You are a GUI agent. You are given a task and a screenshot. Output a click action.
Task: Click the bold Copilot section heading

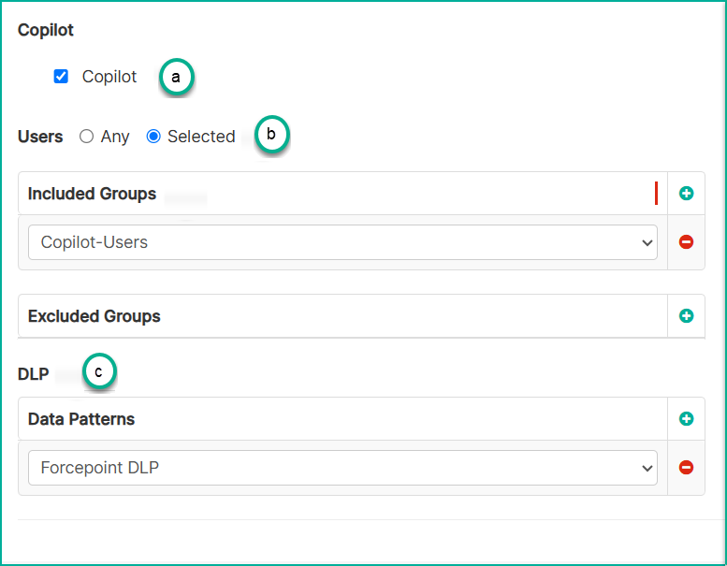[46, 30]
